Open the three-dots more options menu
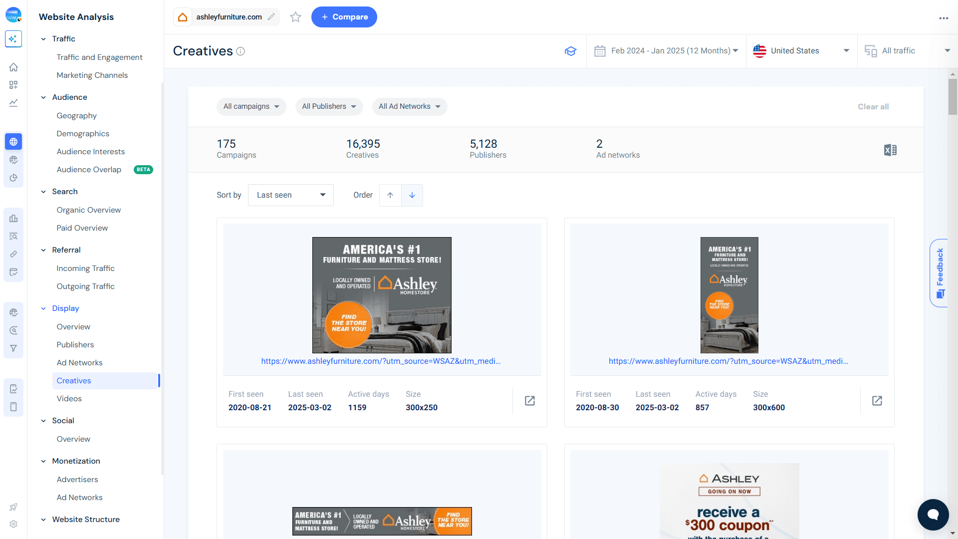958x539 pixels. [x=944, y=18]
